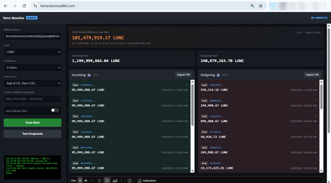331x183 pixels.
Task: Go back with the browser back arrow
Action: pos(5,6)
